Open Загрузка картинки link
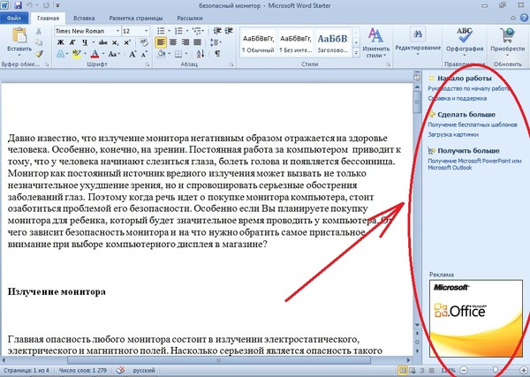The image size is (530, 377). tap(453, 134)
